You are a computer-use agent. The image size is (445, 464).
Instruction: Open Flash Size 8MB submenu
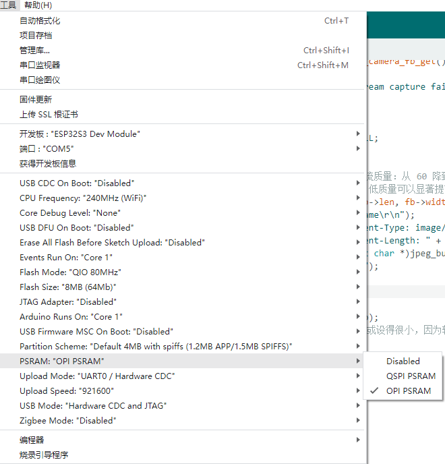(x=183, y=287)
